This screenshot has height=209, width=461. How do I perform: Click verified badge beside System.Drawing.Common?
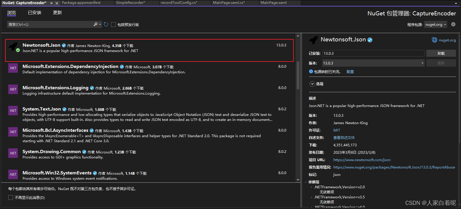[x=84, y=152]
